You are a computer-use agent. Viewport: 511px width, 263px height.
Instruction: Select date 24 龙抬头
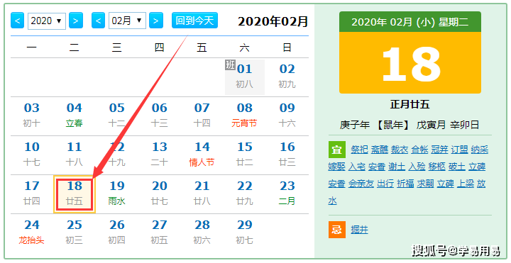coord(32,233)
